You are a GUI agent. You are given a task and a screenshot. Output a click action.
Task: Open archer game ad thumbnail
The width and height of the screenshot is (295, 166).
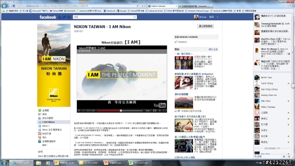point(183,125)
